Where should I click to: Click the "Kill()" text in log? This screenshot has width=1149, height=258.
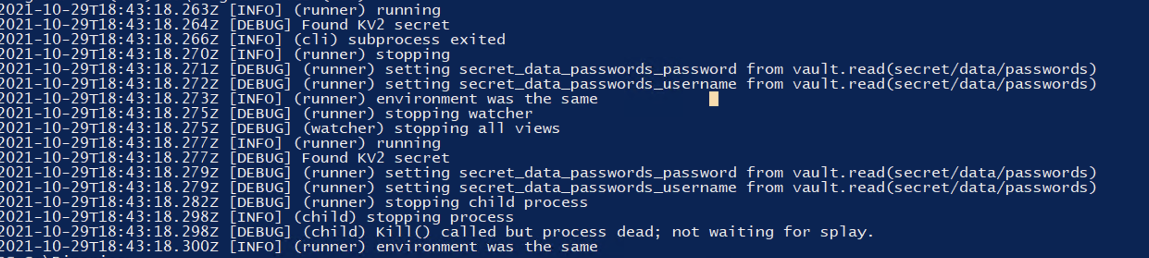click(x=403, y=232)
